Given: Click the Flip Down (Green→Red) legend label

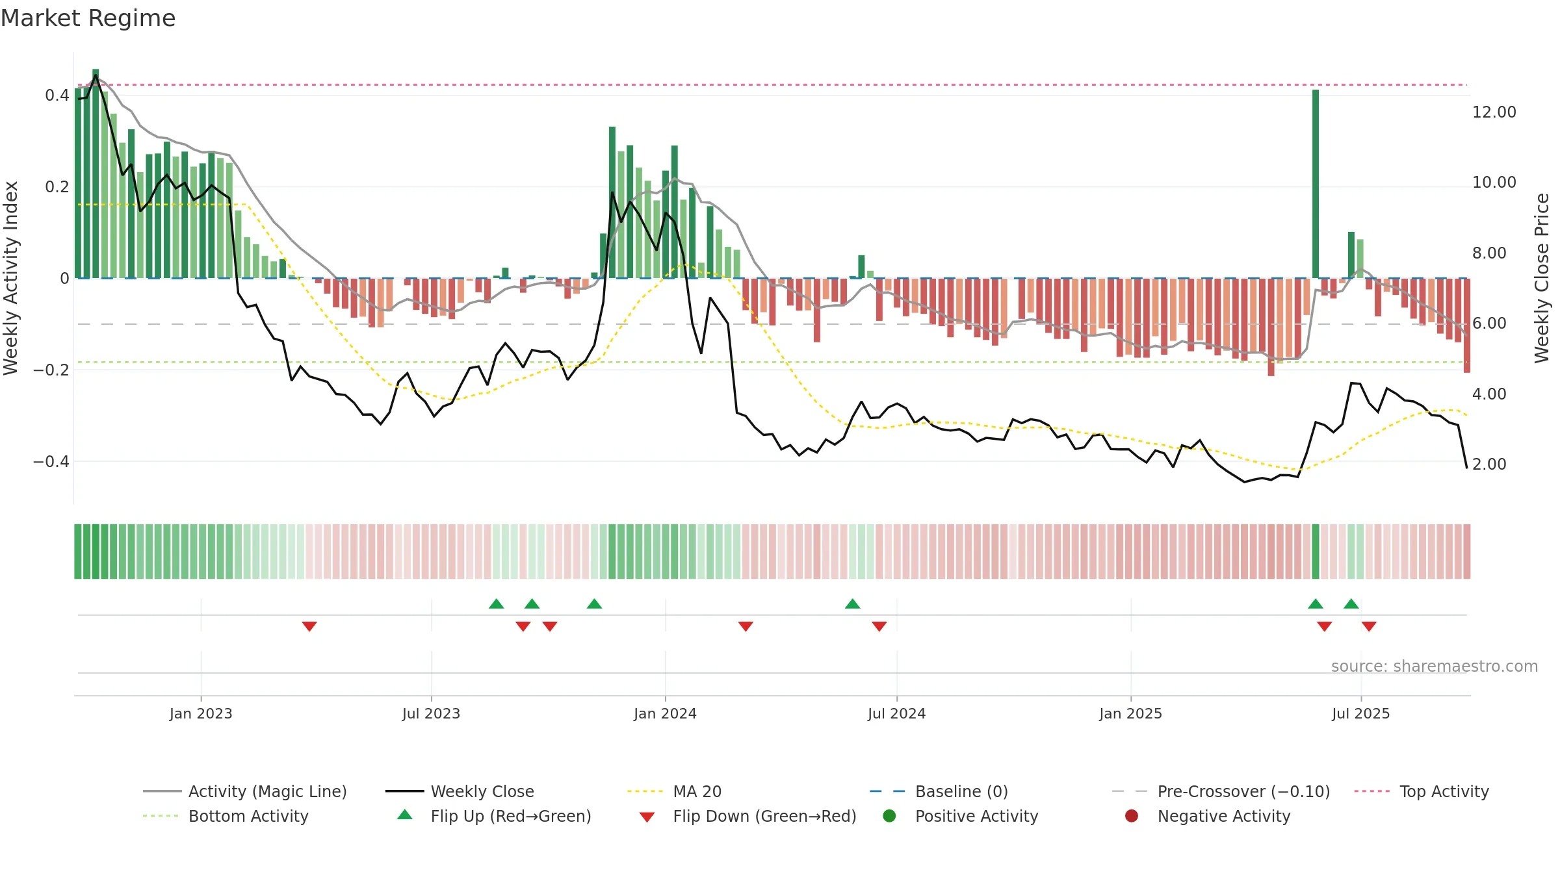Looking at the screenshot, I should [x=764, y=816].
